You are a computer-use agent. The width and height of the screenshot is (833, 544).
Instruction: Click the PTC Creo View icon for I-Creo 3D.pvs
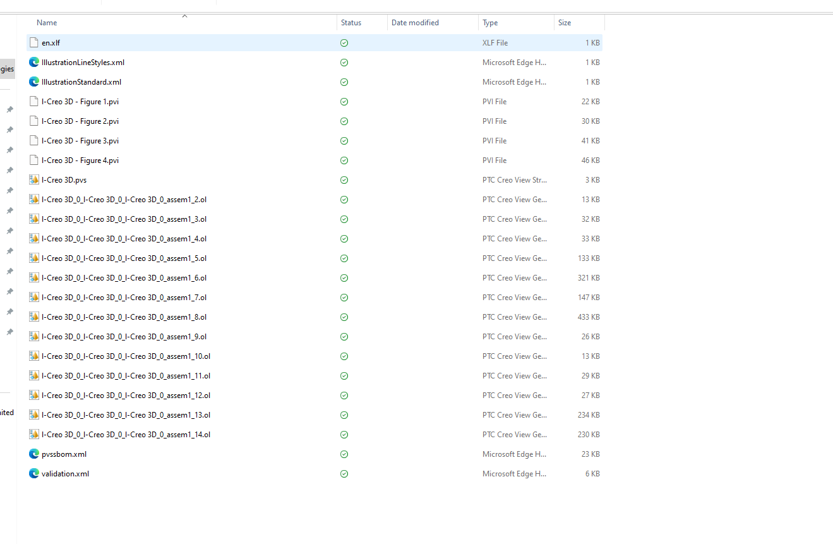coord(33,179)
